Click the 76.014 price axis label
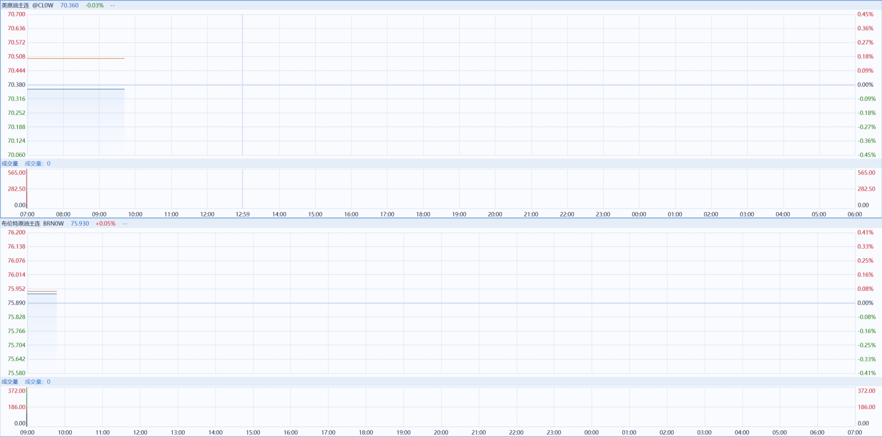This screenshot has height=437, width=882. 17,275
